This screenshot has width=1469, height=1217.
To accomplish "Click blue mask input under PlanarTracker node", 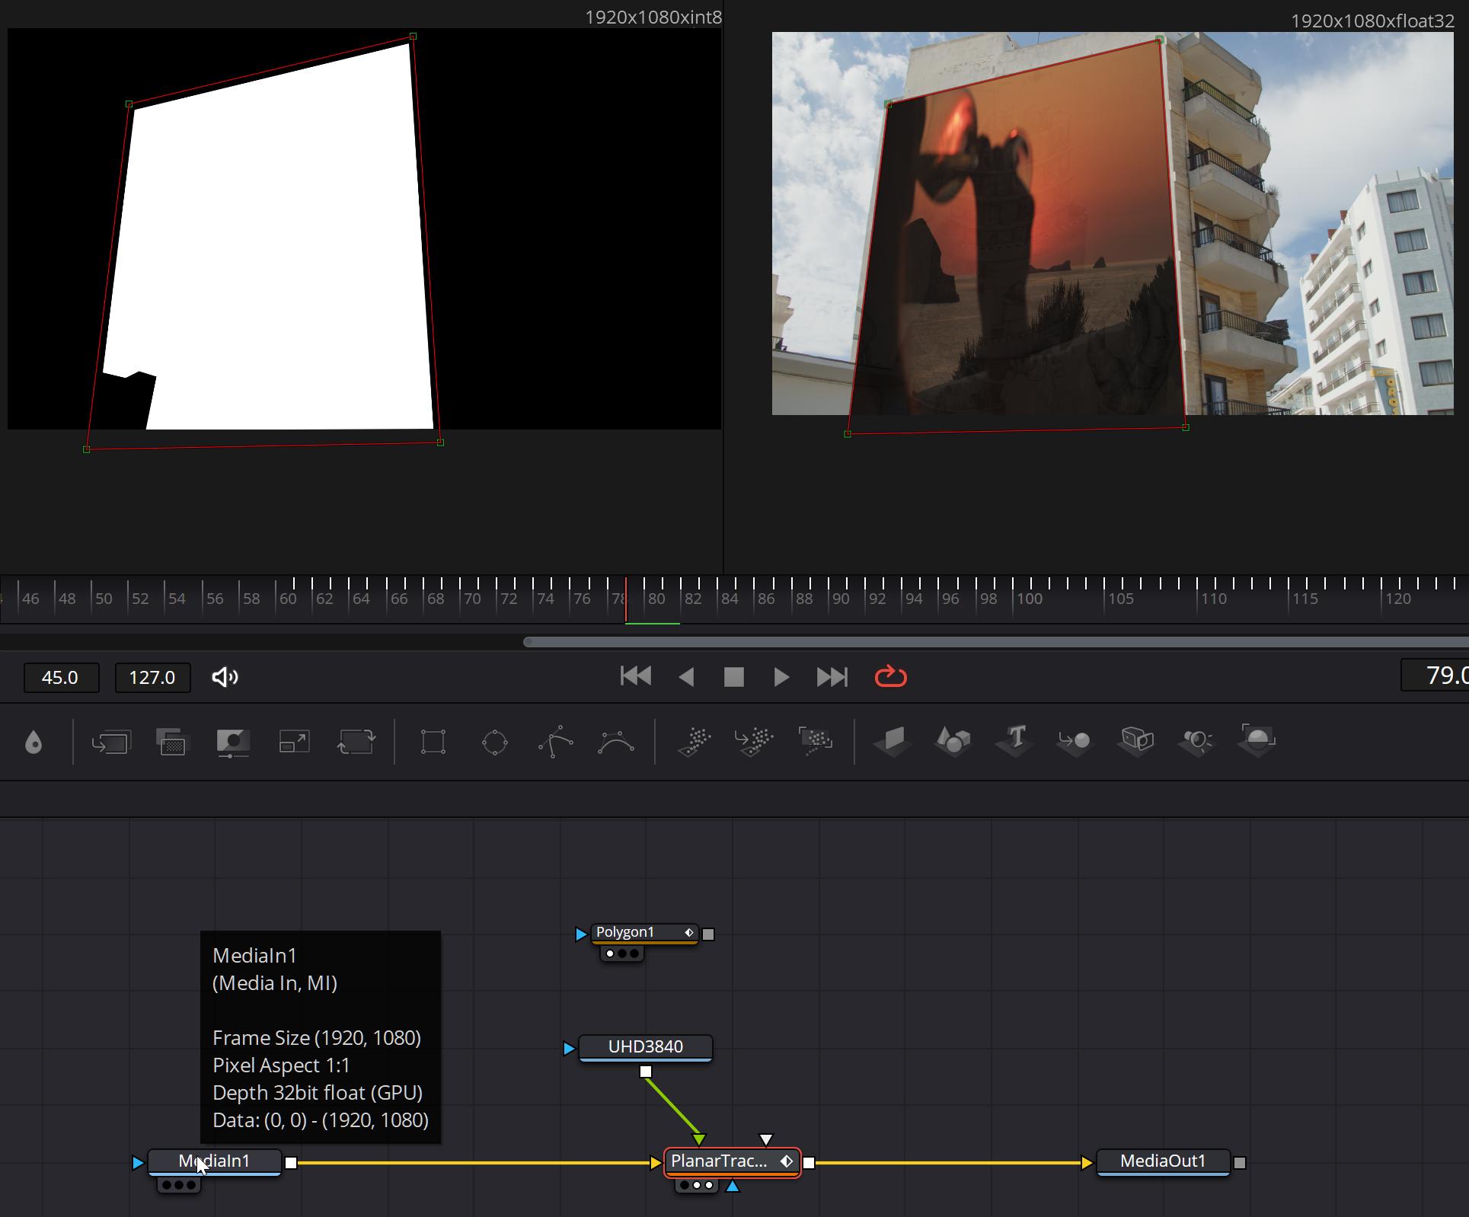I will pos(733,1186).
